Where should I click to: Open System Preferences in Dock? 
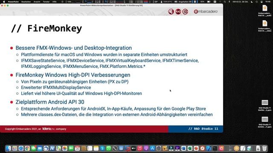tap(159, 148)
